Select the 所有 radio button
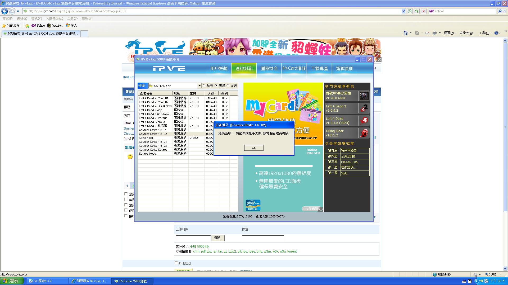Viewport: 508px width, 285px height. (x=204, y=85)
